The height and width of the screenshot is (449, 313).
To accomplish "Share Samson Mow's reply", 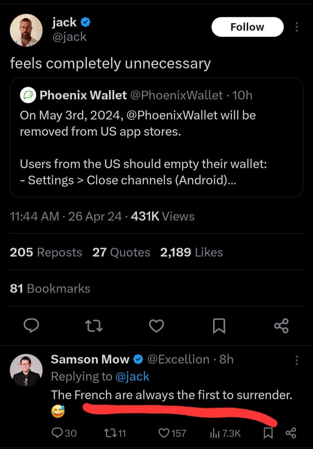I will pyautogui.click(x=291, y=433).
